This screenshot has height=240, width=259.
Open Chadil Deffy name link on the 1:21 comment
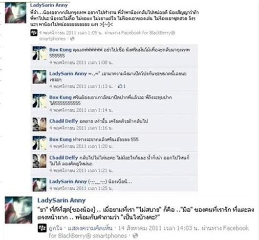(64, 158)
